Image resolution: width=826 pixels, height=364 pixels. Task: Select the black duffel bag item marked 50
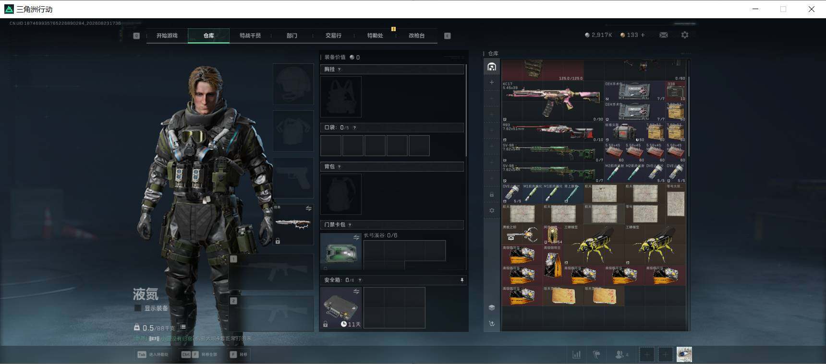[625, 132]
